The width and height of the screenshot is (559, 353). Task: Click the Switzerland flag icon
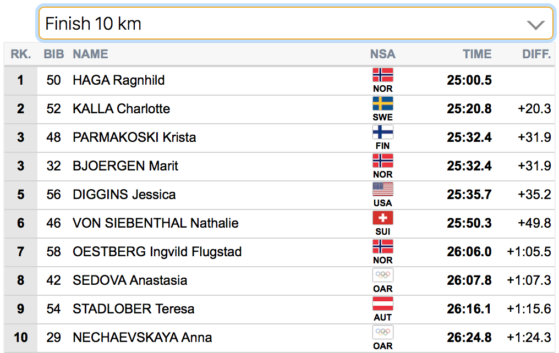pyautogui.click(x=382, y=218)
